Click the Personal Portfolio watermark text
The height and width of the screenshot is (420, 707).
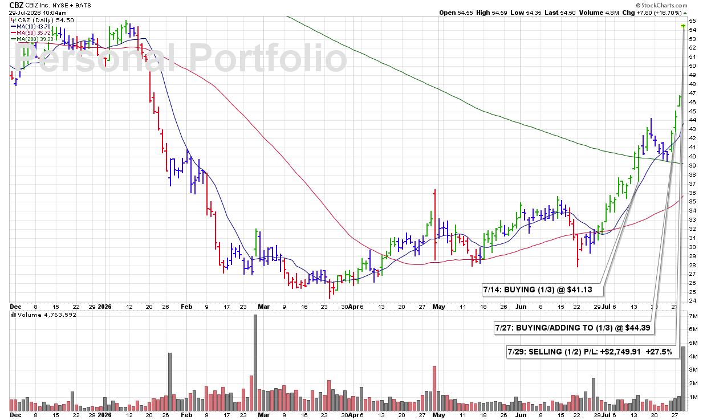[181, 58]
